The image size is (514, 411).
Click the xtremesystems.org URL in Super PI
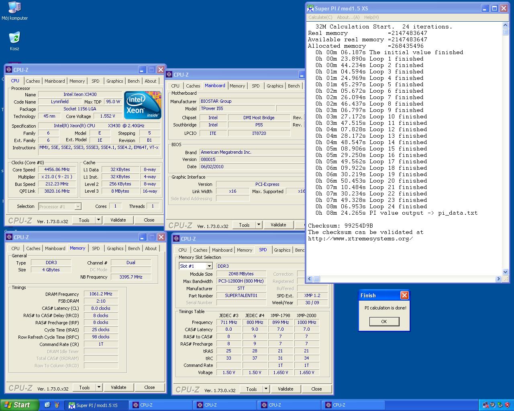click(x=361, y=238)
